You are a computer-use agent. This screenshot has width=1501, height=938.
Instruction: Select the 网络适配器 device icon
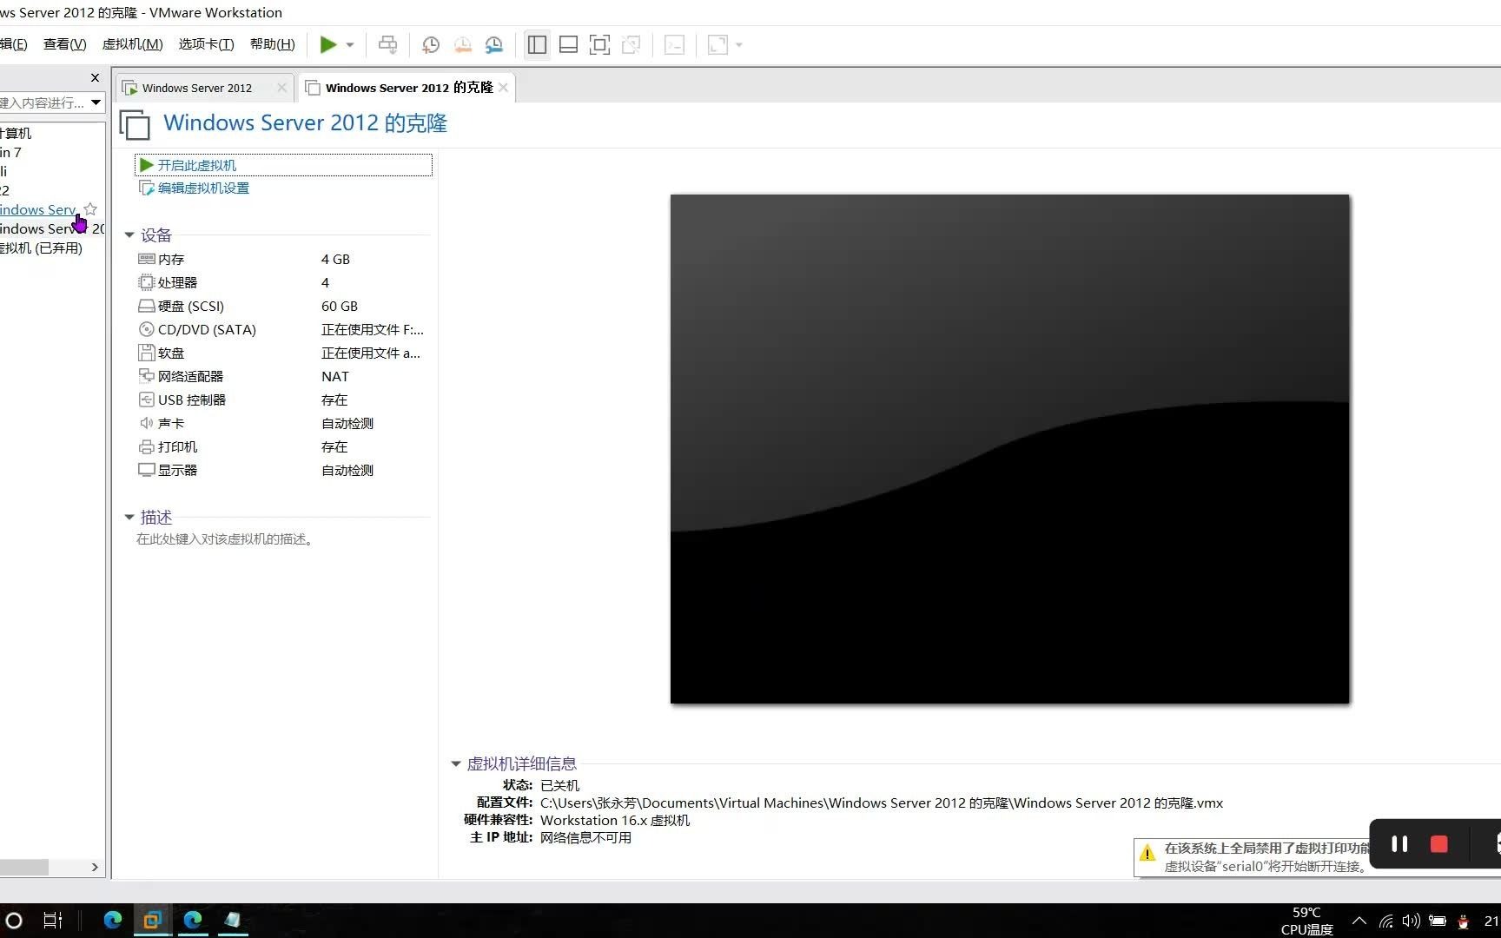point(147,376)
